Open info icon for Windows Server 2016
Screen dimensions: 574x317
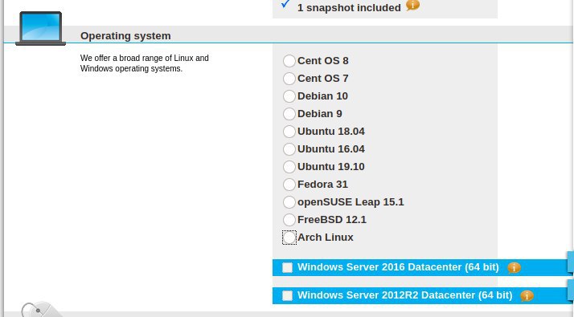click(x=514, y=268)
